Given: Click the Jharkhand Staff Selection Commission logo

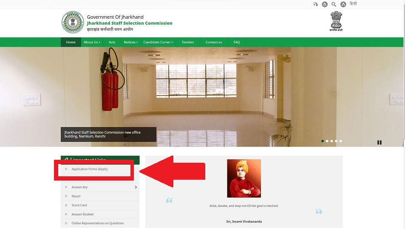Looking at the screenshot, I should 73,22.
